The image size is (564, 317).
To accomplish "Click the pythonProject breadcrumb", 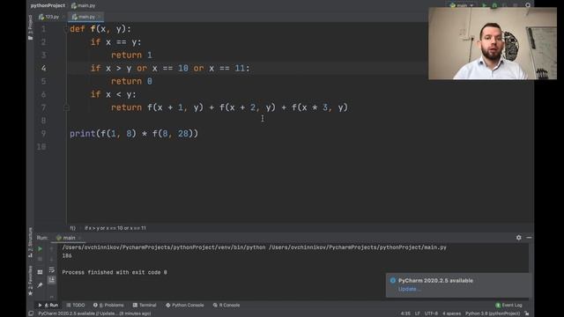I will click(x=48, y=5).
